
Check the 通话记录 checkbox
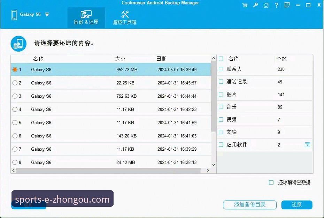click(221, 82)
